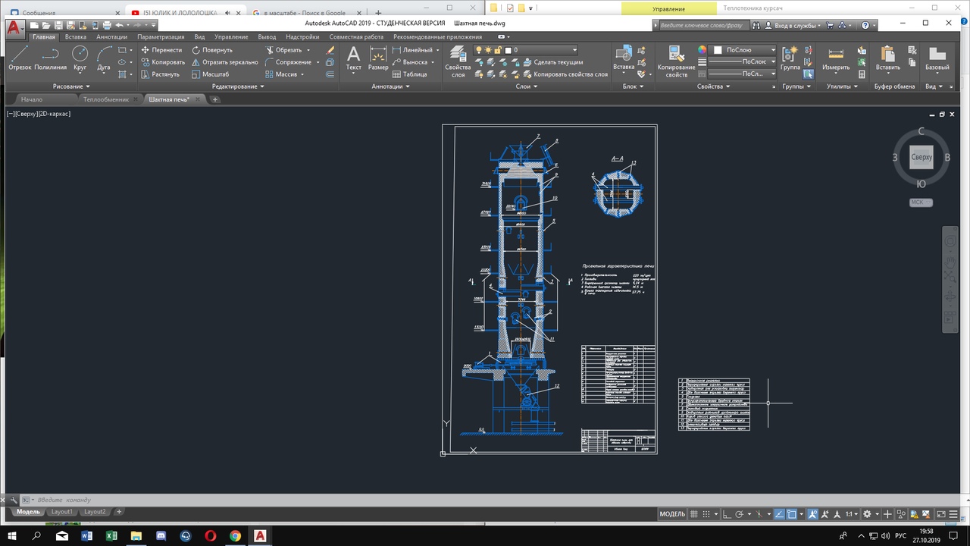This screenshot has width=970, height=546.
Task: Toggle snap mode in status bar
Action: pos(706,514)
